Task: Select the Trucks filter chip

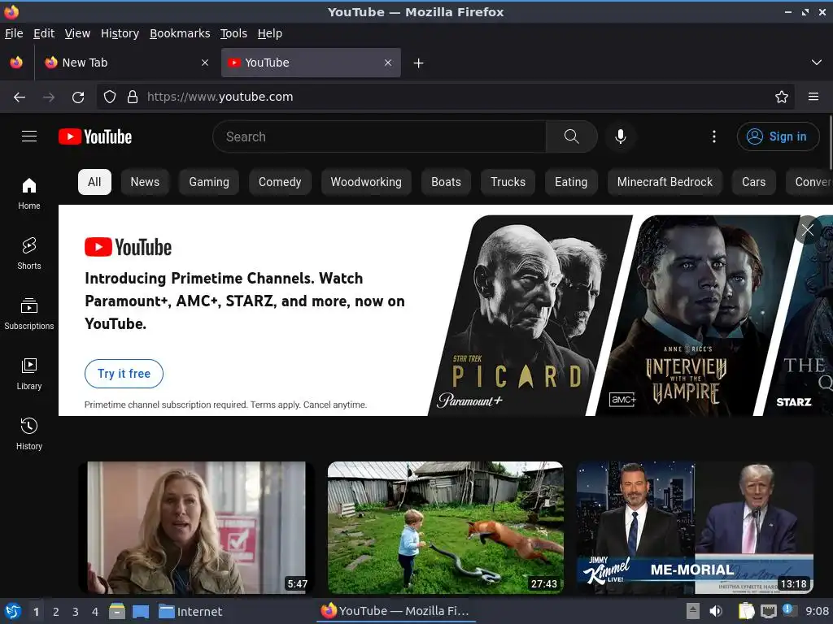Action: click(508, 182)
